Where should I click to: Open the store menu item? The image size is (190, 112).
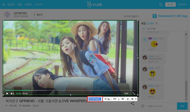click(x=38, y=4)
